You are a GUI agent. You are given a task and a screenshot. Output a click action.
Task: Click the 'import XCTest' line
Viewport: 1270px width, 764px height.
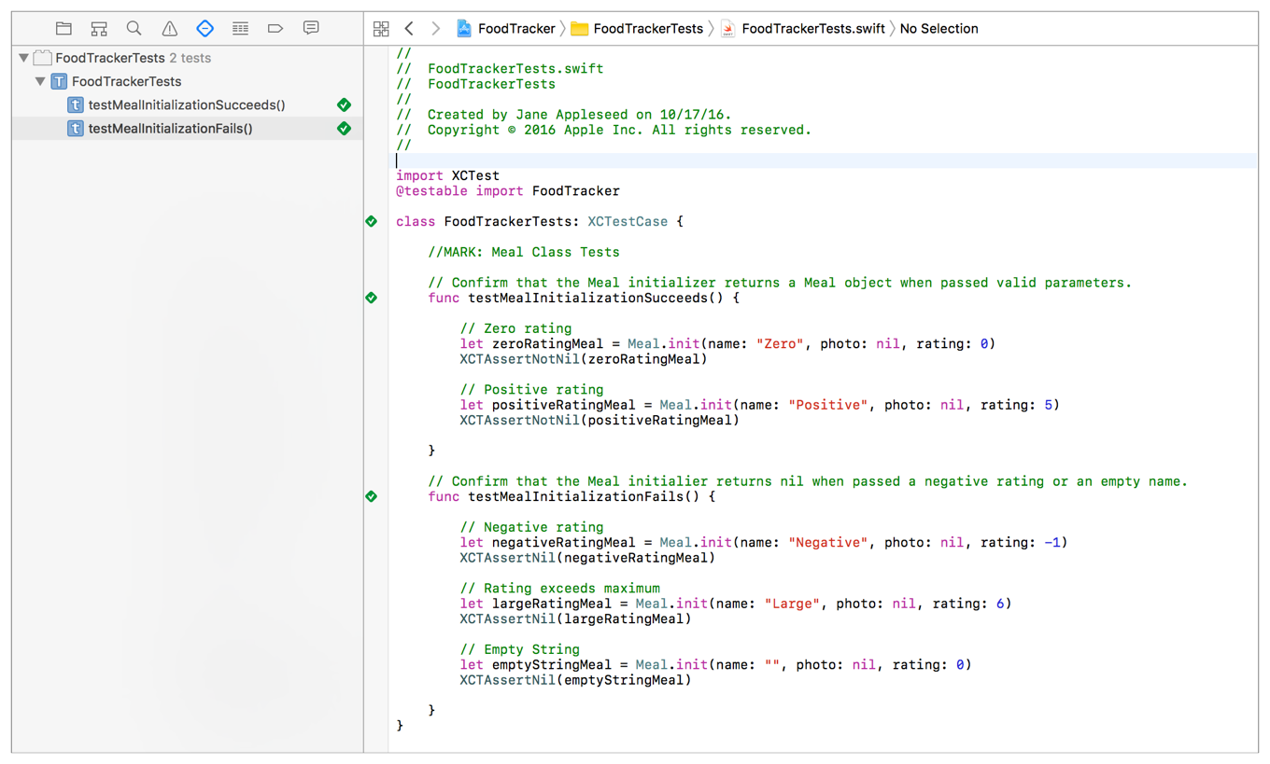pyautogui.click(x=447, y=175)
